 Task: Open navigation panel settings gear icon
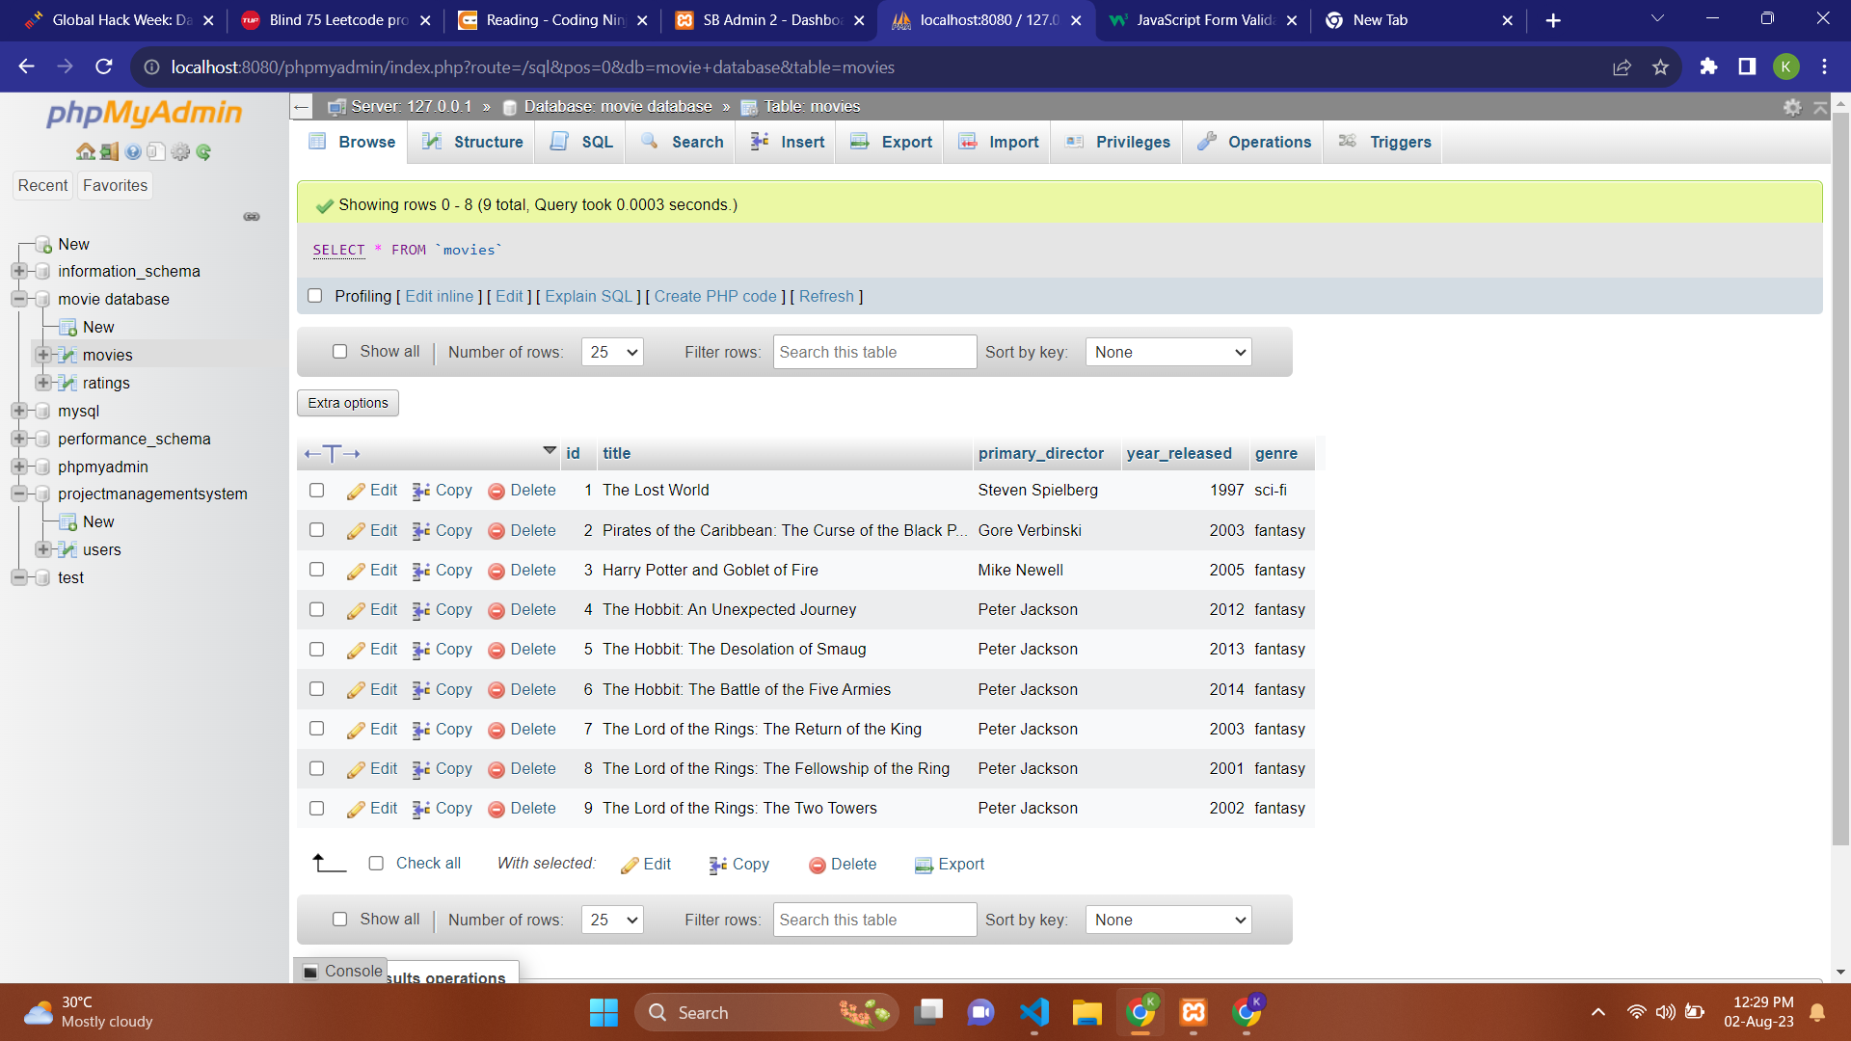[180, 151]
